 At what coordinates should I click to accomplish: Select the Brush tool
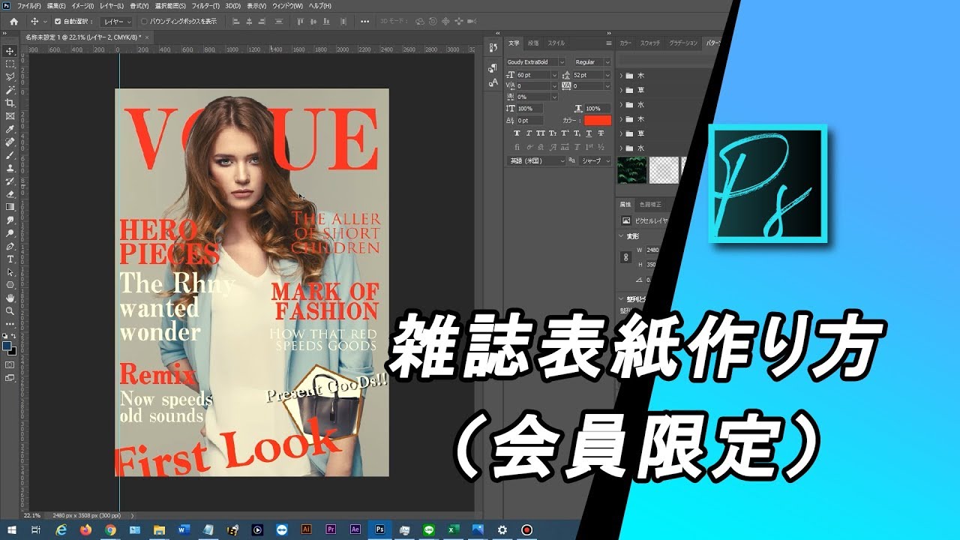[x=10, y=155]
